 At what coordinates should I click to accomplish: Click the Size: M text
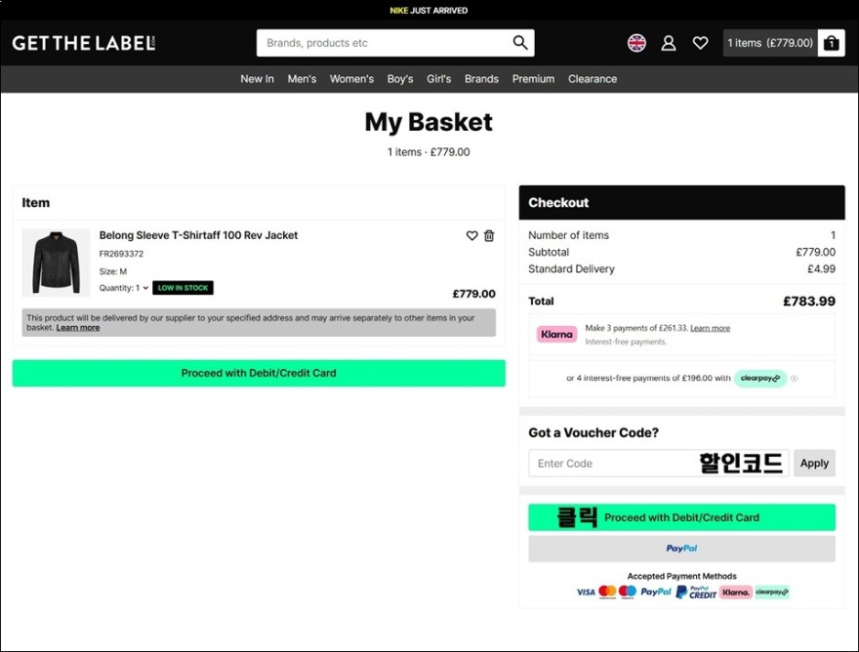[x=113, y=271]
